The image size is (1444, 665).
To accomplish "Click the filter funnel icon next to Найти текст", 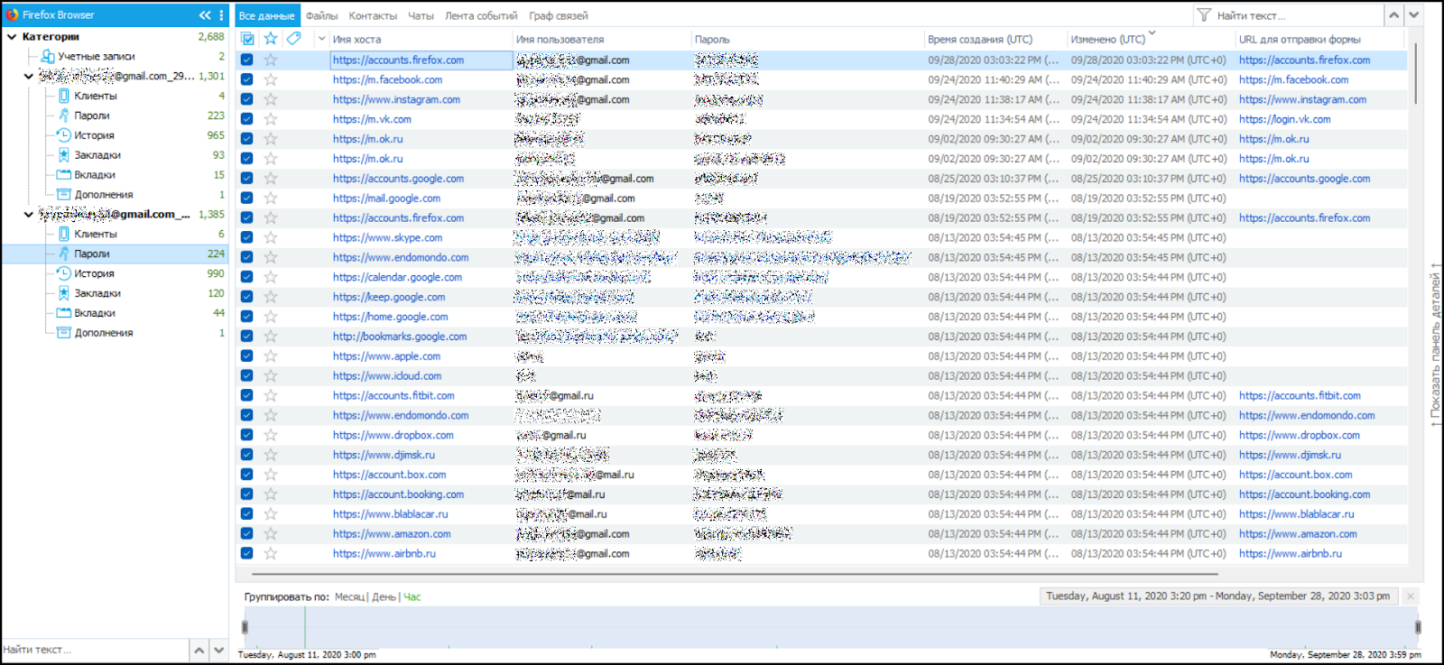I will click(1204, 15).
